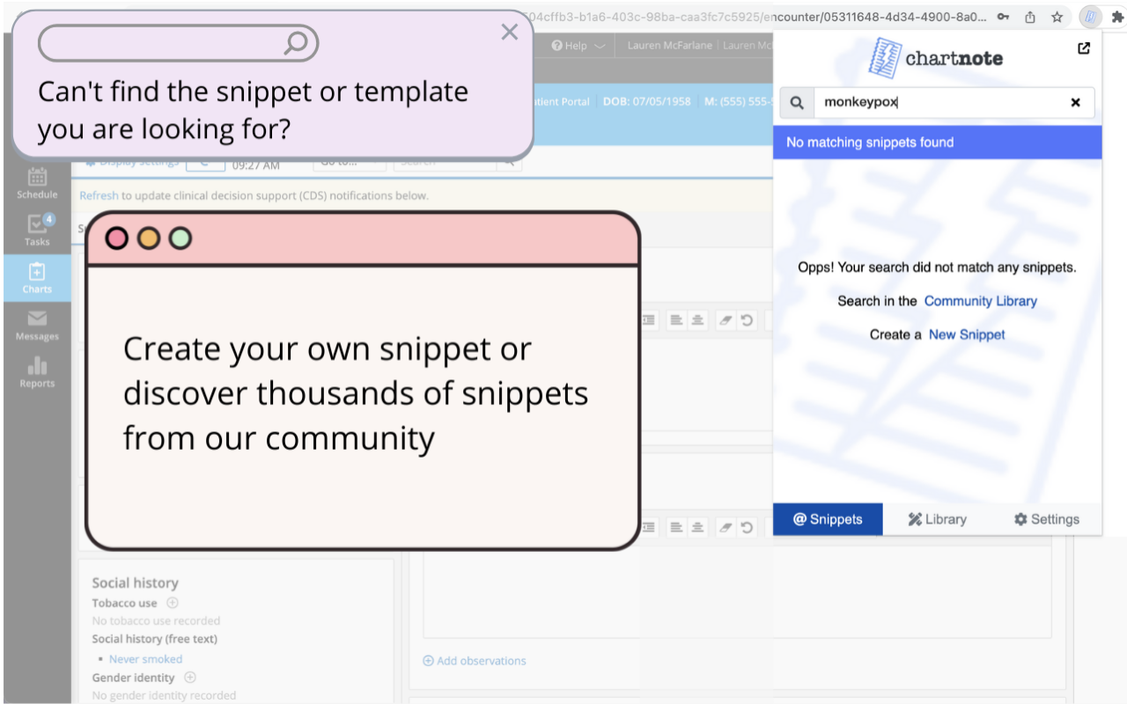
Task: Click the eraser icon in the note toolbar
Action: pyautogui.click(x=725, y=319)
